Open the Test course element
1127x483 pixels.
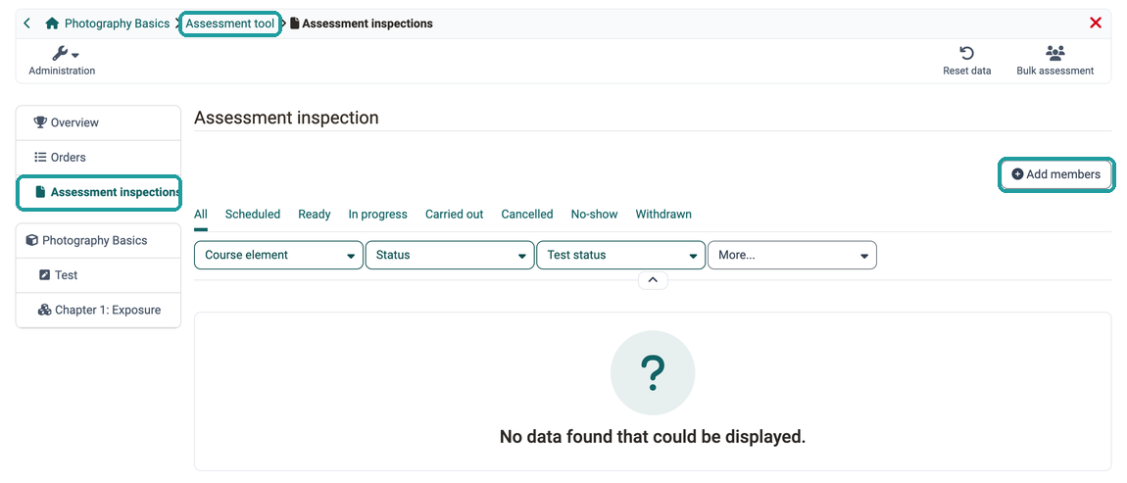click(98, 275)
